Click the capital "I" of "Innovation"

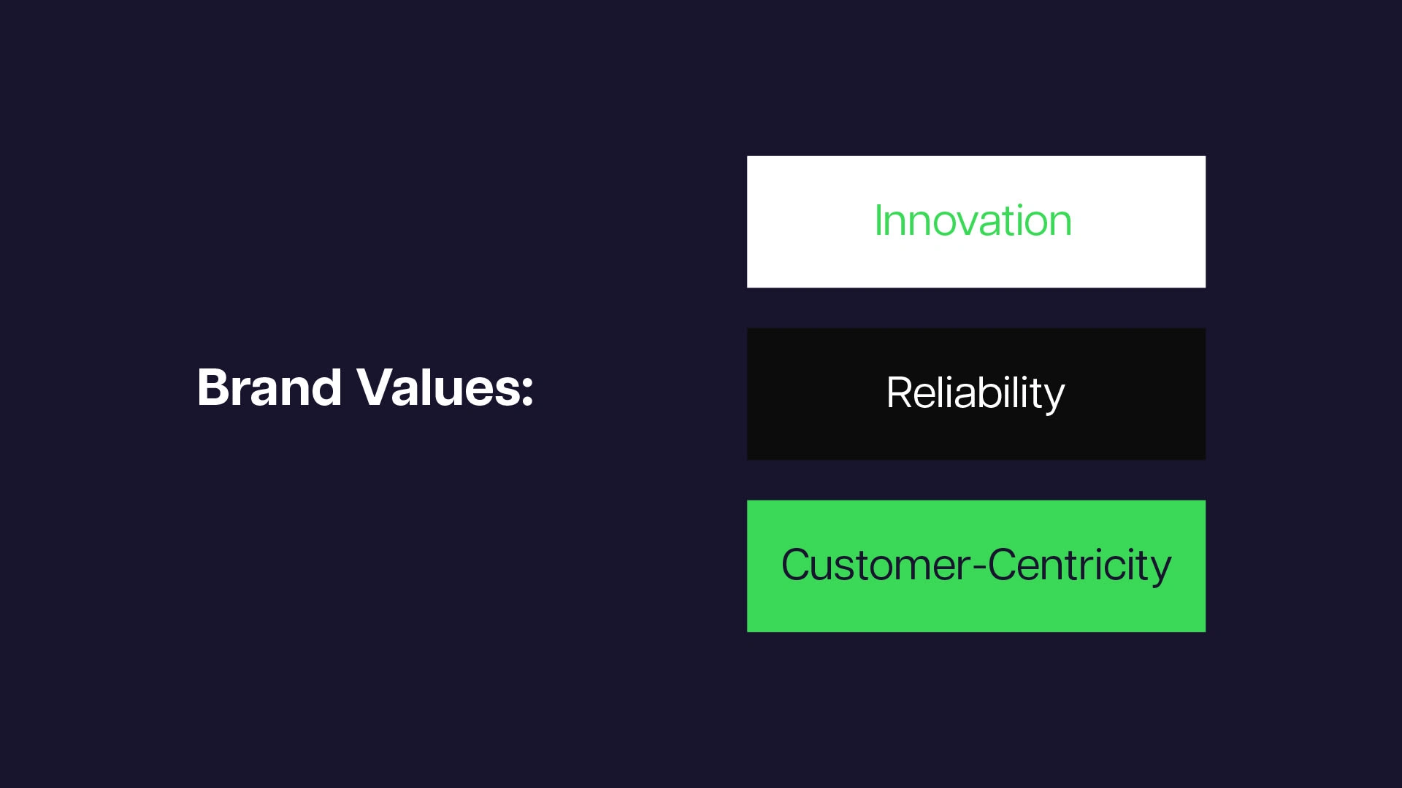pyautogui.click(x=878, y=221)
